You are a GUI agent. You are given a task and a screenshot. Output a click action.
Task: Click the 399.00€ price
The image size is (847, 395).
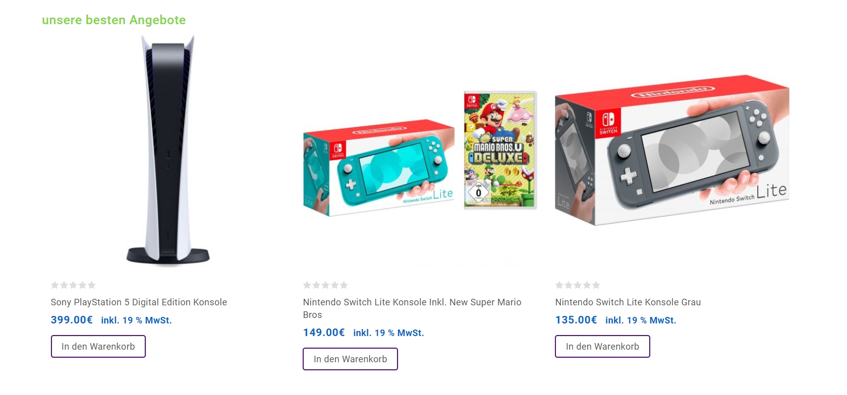(x=72, y=320)
